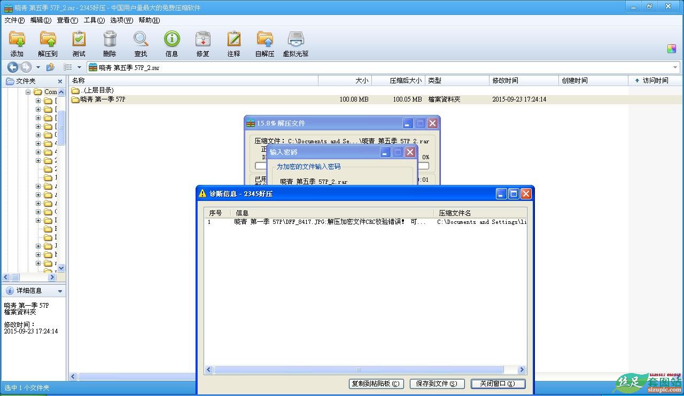Open the view mode dropdown arrow

pyautogui.click(x=79, y=67)
